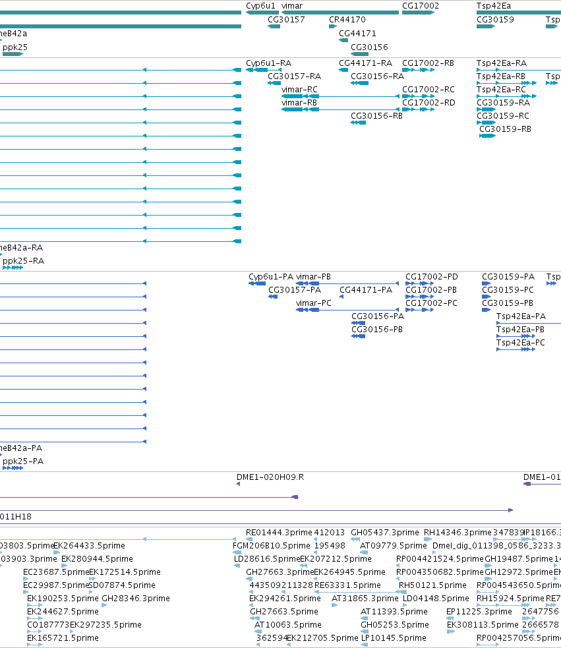Select protein CG30157-PA
Screen dimensions: 561x648
click(295, 290)
